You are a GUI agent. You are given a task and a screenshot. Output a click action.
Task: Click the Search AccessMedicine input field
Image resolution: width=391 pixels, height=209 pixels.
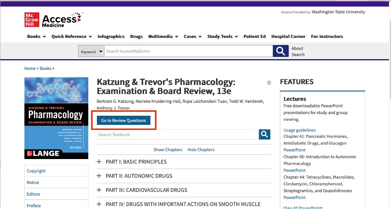[188, 51]
